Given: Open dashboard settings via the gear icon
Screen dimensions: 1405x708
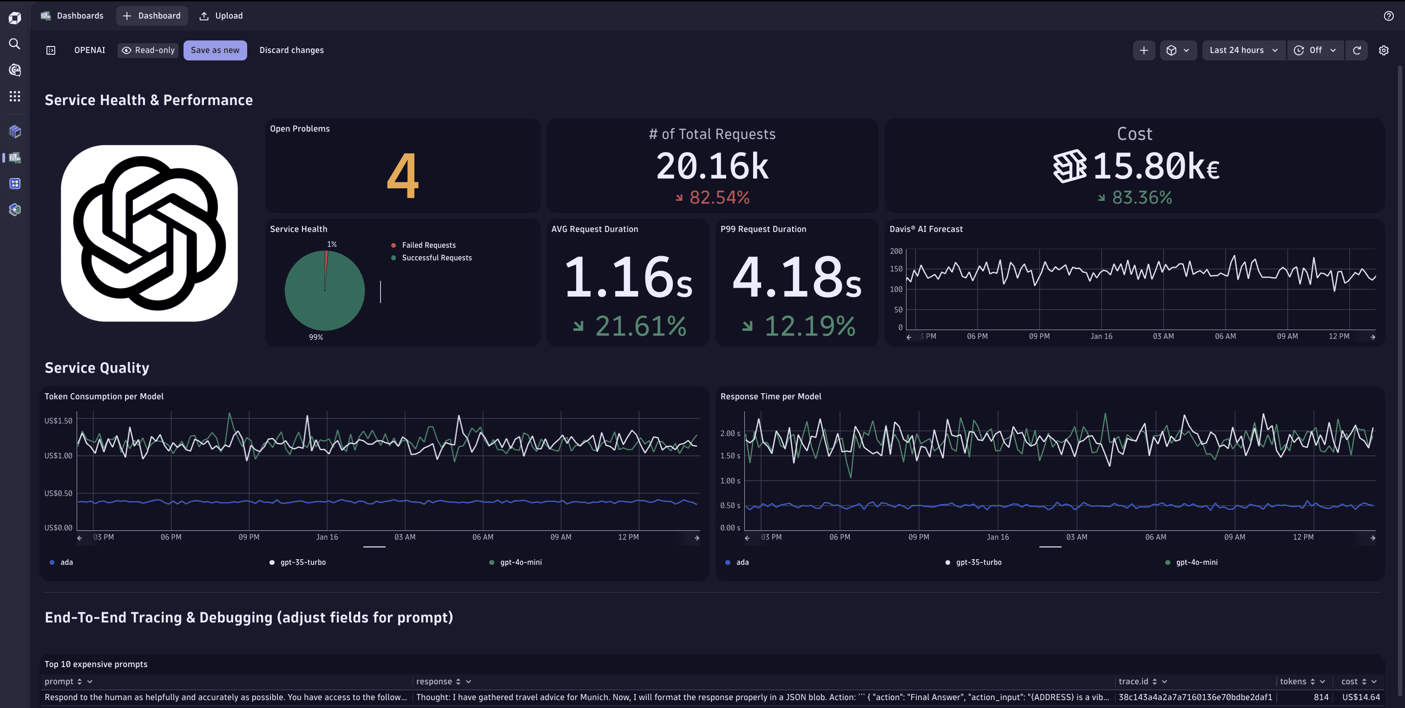Looking at the screenshot, I should tap(1384, 50).
